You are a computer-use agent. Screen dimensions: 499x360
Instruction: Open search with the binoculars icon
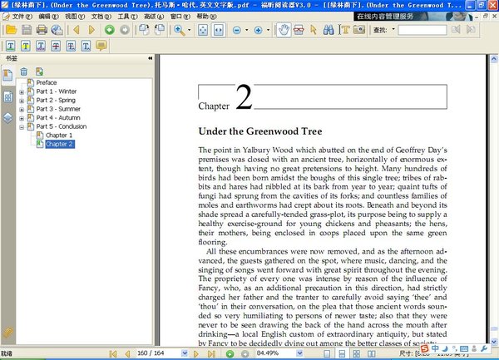[x=329, y=30]
